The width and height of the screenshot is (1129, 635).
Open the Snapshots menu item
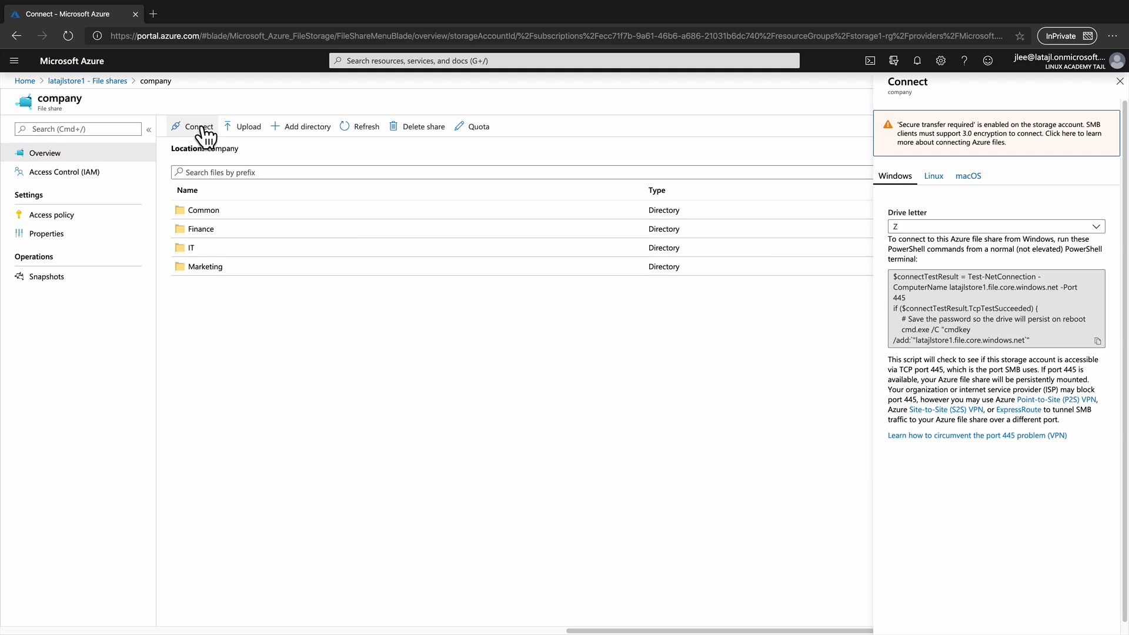pyautogui.click(x=46, y=276)
